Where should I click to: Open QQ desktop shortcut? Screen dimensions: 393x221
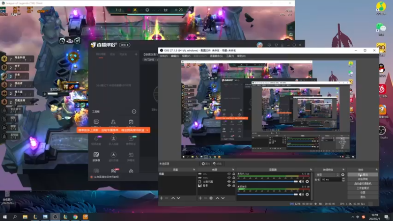pos(382,69)
